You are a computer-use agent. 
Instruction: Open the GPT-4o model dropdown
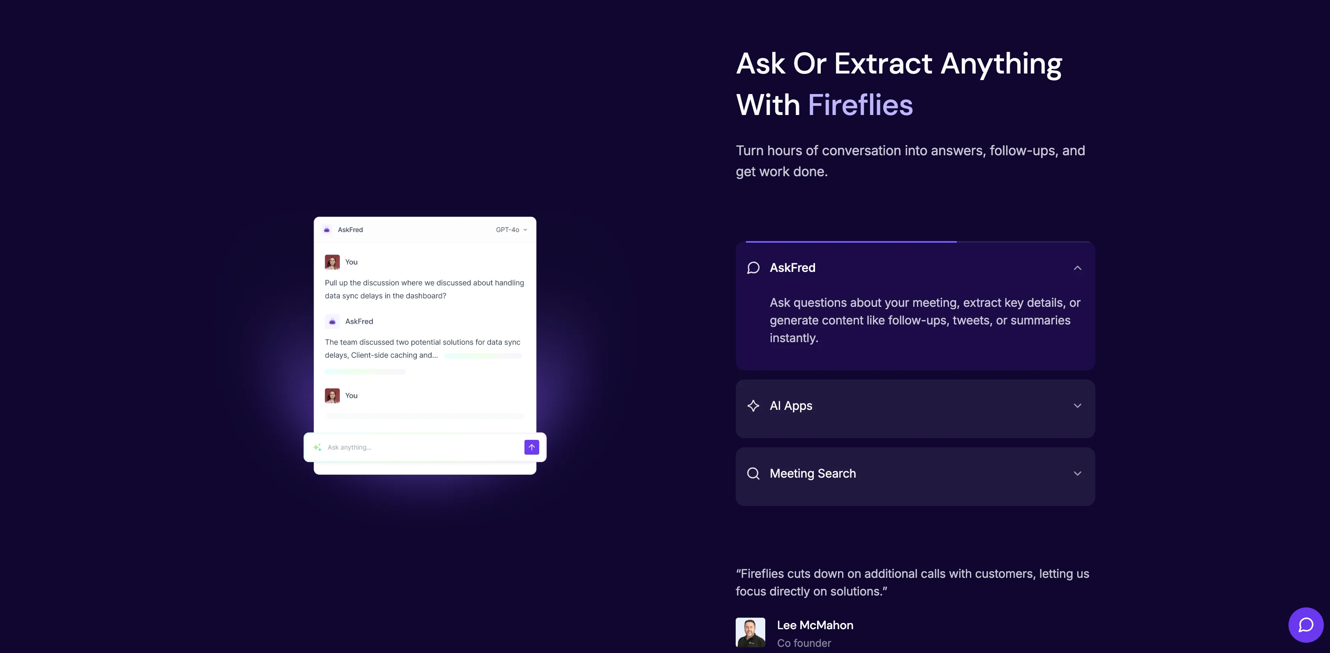point(511,230)
